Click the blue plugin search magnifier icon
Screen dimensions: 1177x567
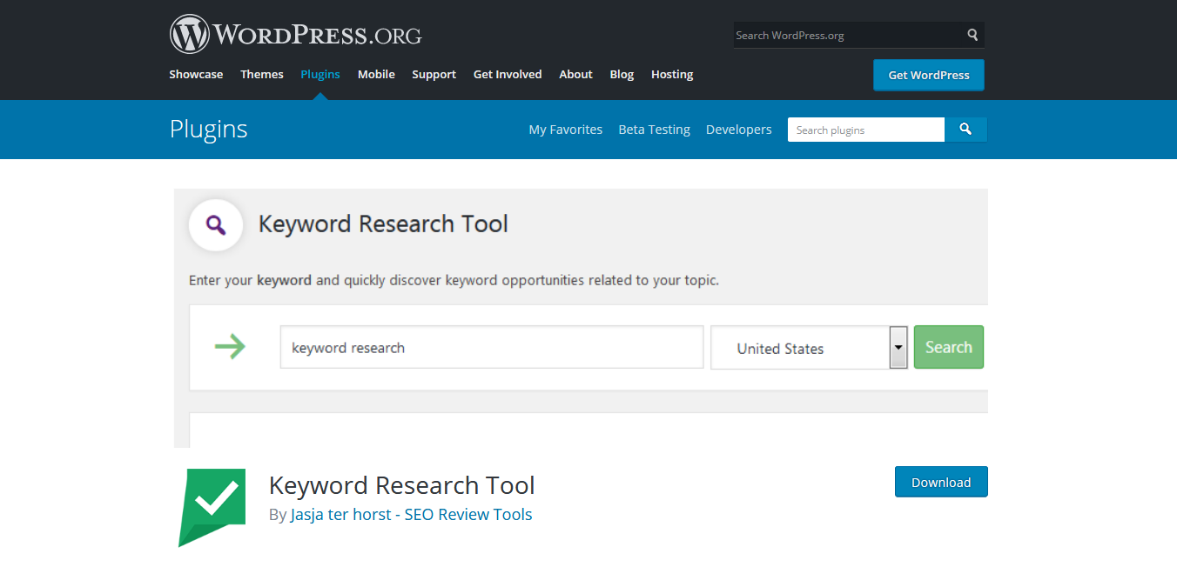coord(965,129)
